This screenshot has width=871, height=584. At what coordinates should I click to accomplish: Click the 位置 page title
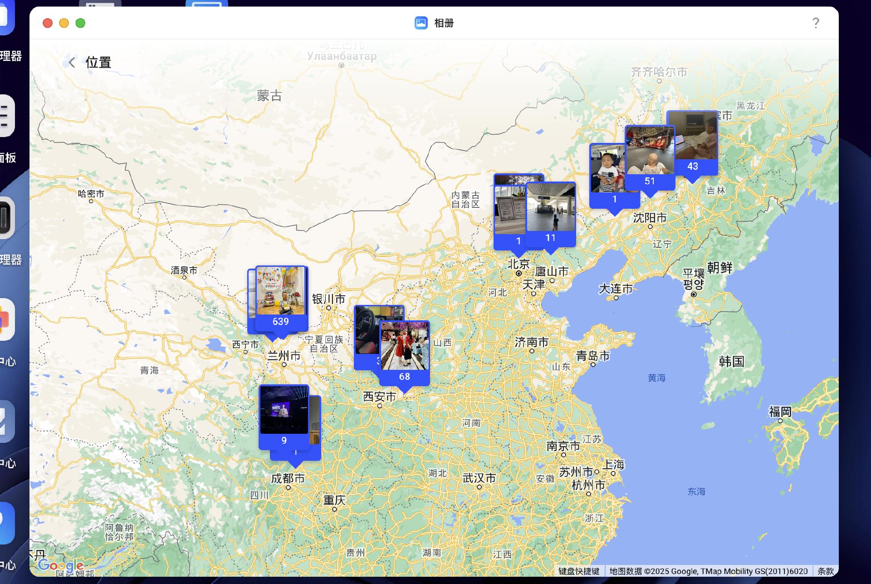tap(98, 62)
